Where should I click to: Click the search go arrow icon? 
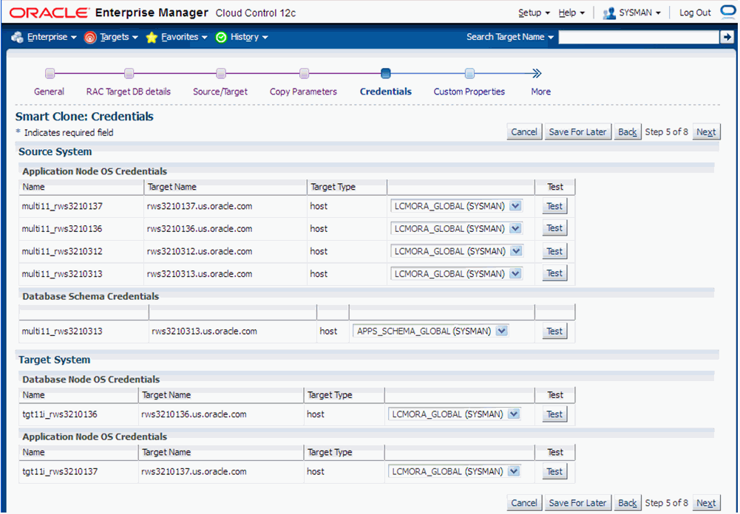click(727, 37)
